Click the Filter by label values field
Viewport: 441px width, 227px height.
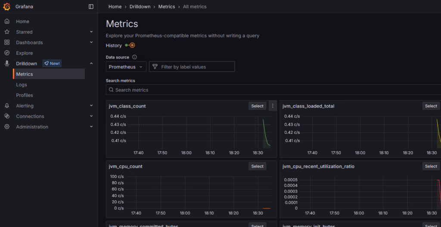[192, 67]
